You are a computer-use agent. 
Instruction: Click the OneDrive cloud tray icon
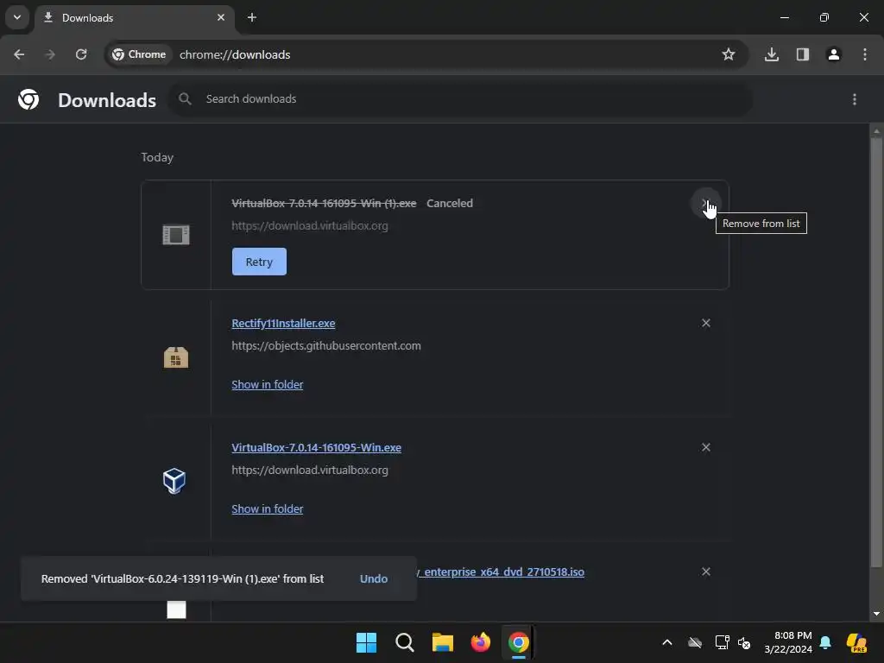(695, 642)
